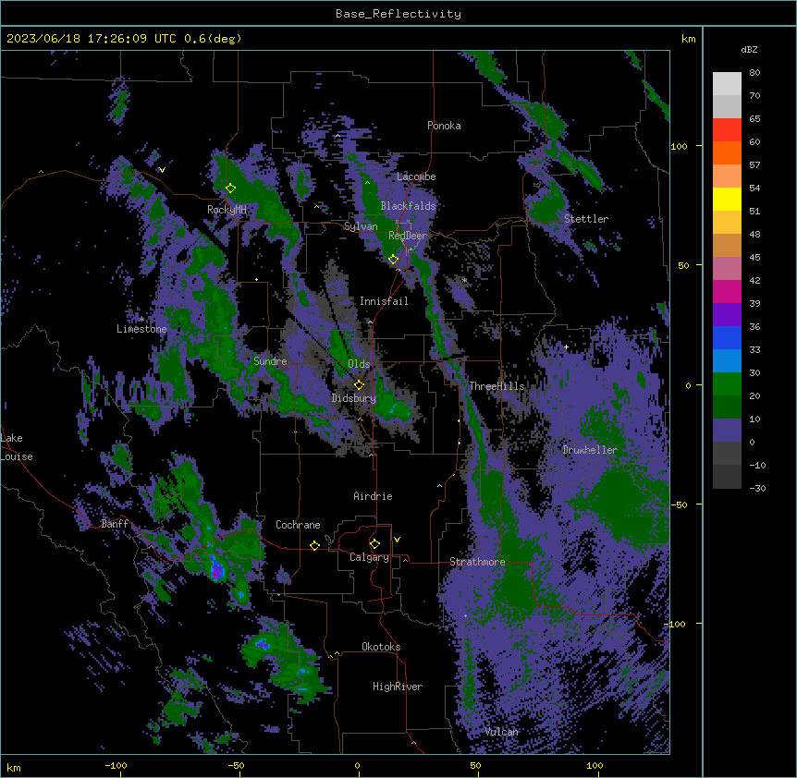The image size is (797, 778).
Task: Click the Lacombe label
Action: point(416,176)
